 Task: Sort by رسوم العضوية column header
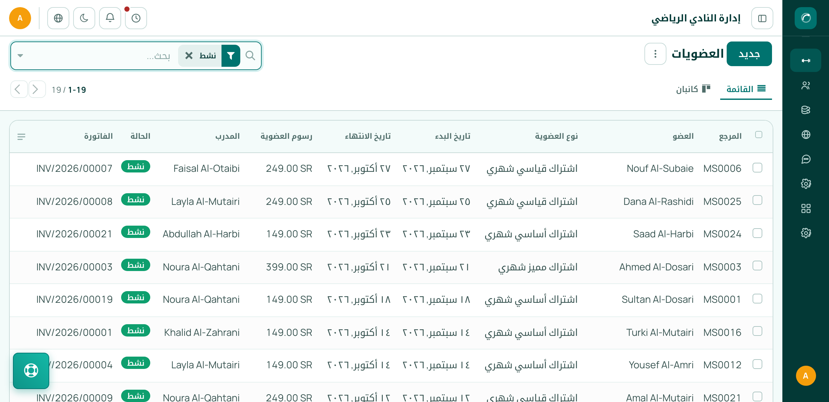point(286,136)
